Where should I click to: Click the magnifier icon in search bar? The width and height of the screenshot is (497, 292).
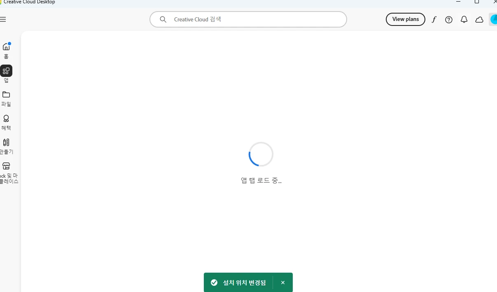click(x=163, y=19)
